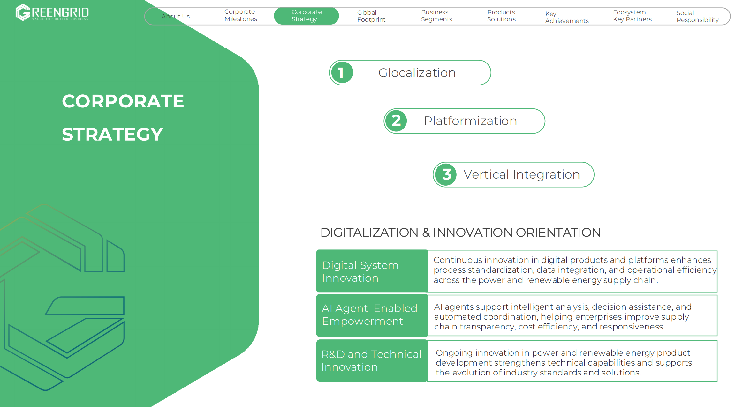Click the Platformization pill
This screenshot has height=407, width=735.
pyautogui.click(x=464, y=121)
